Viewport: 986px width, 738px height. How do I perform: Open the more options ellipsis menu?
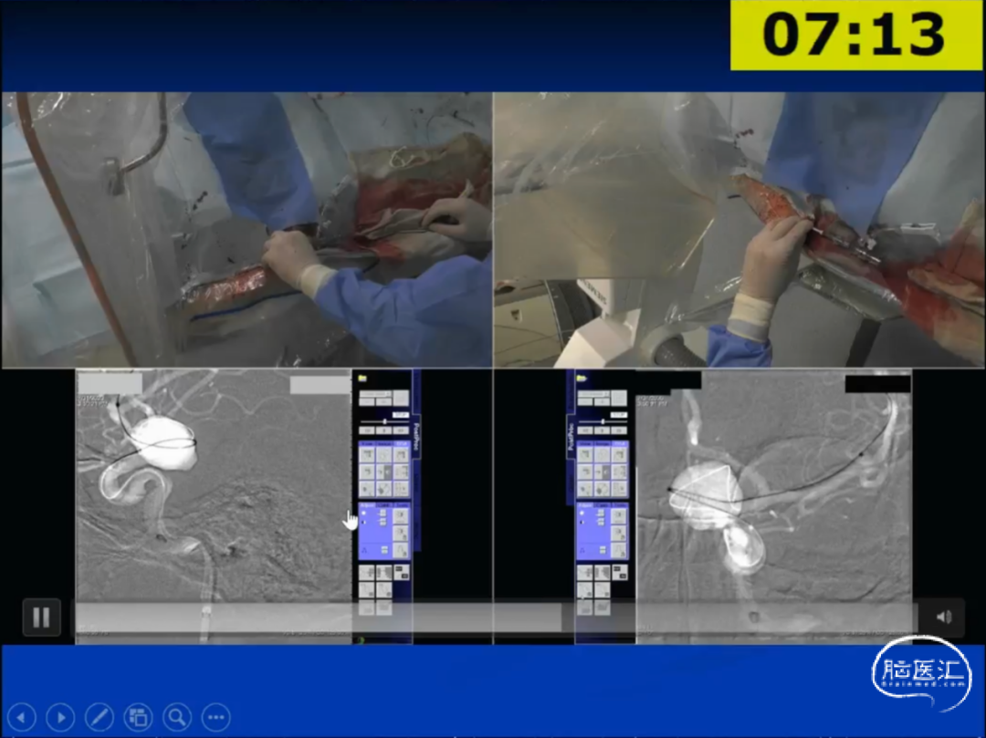(x=215, y=717)
